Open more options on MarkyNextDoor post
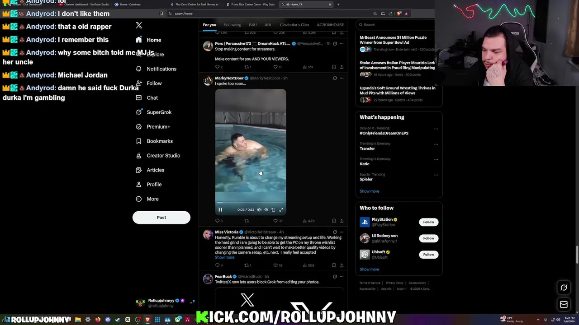Image resolution: width=579 pixels, height=325 pixels. tap(342, 78)
